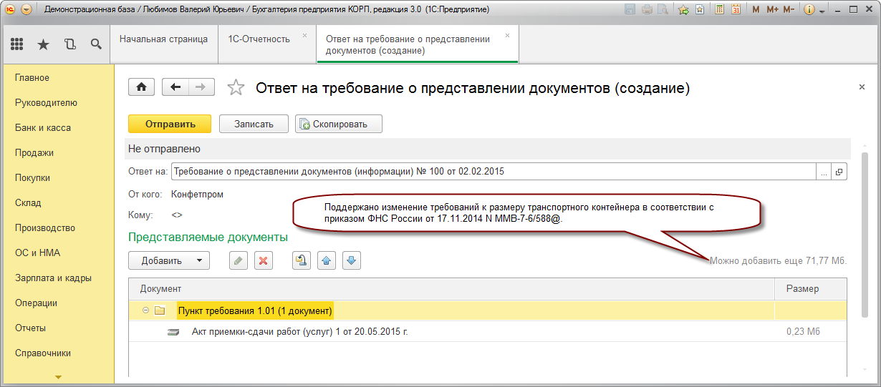Click the Ответ на requirement input field
This screenshot has height=387, width=881.
pyautogui.click(x=493, y=172)
